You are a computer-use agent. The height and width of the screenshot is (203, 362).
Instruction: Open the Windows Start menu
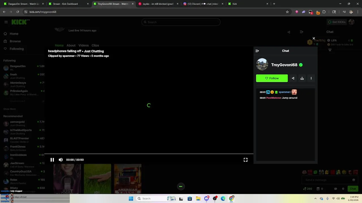131,198
